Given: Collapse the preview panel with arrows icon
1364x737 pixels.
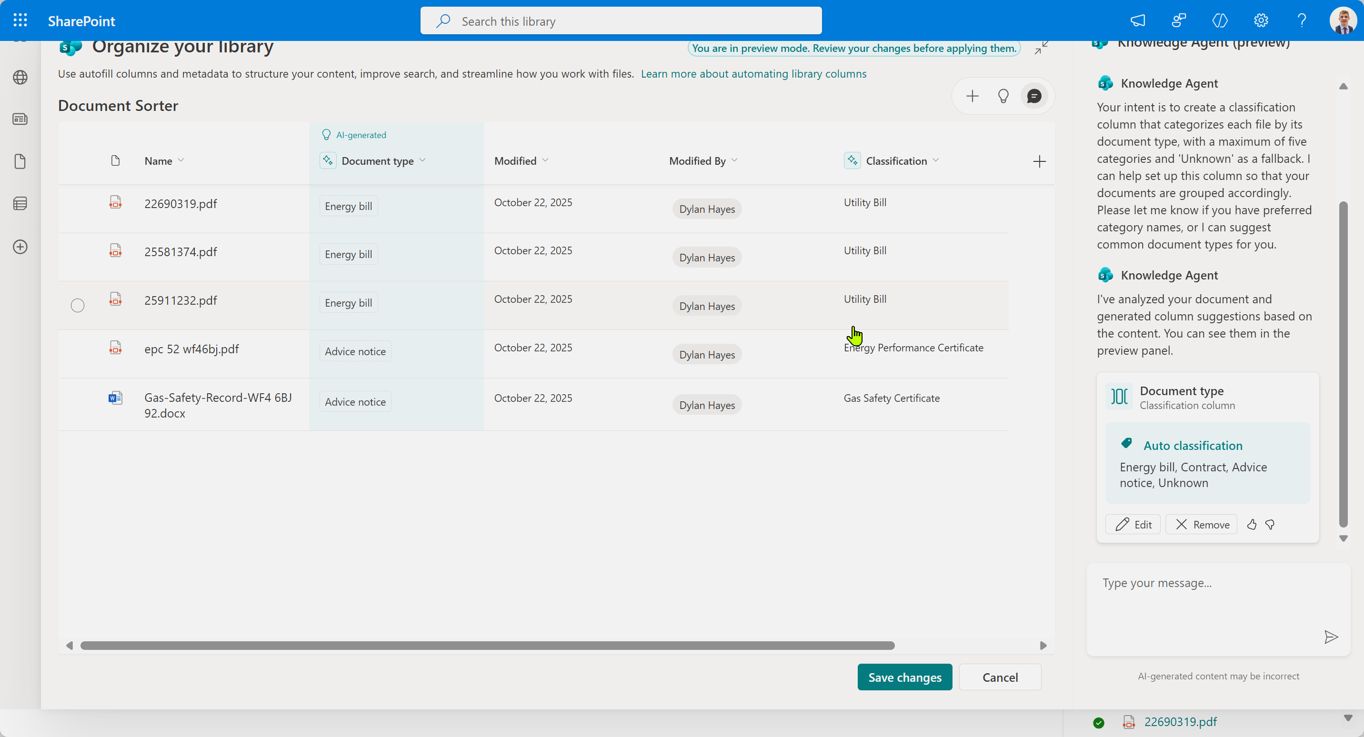Looking at the screenshot, I should tap(1041, 48).
